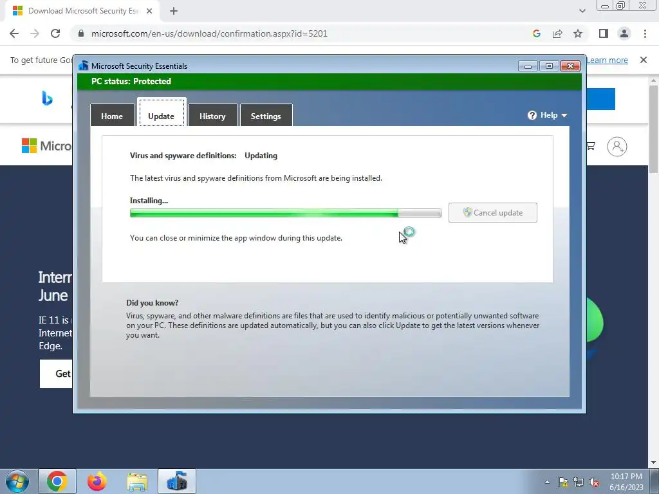This screenshot has width=659, height=494.
Task: Click the installing progress bar
Action: pyautogui.click(x=285, y=213)
